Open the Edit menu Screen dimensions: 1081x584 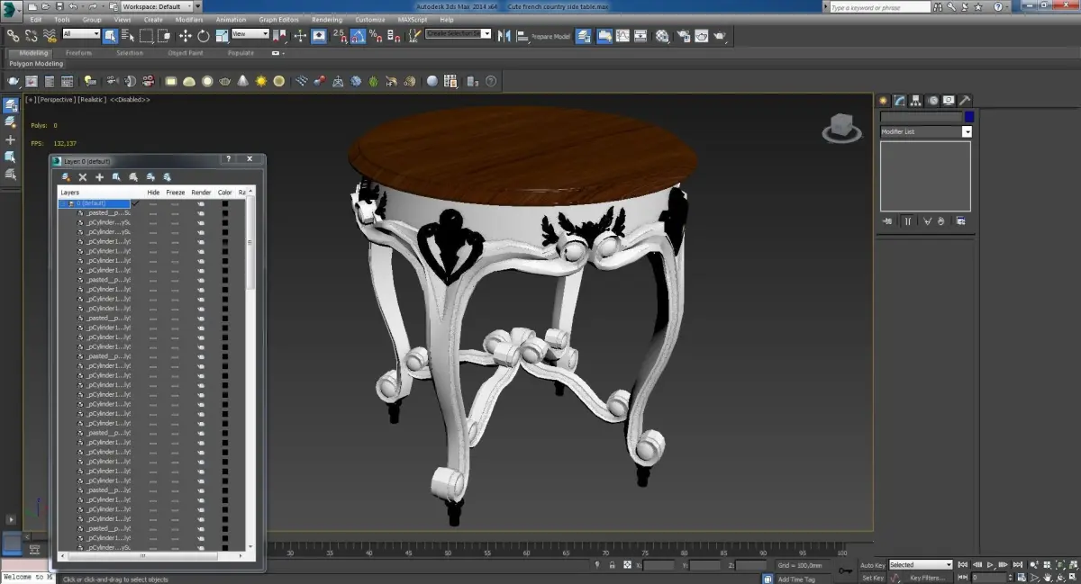[35, 19]
